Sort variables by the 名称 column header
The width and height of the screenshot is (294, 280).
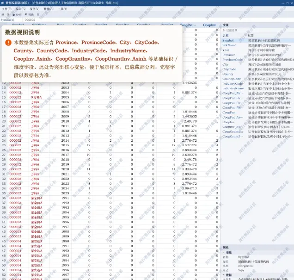[226, 36]
